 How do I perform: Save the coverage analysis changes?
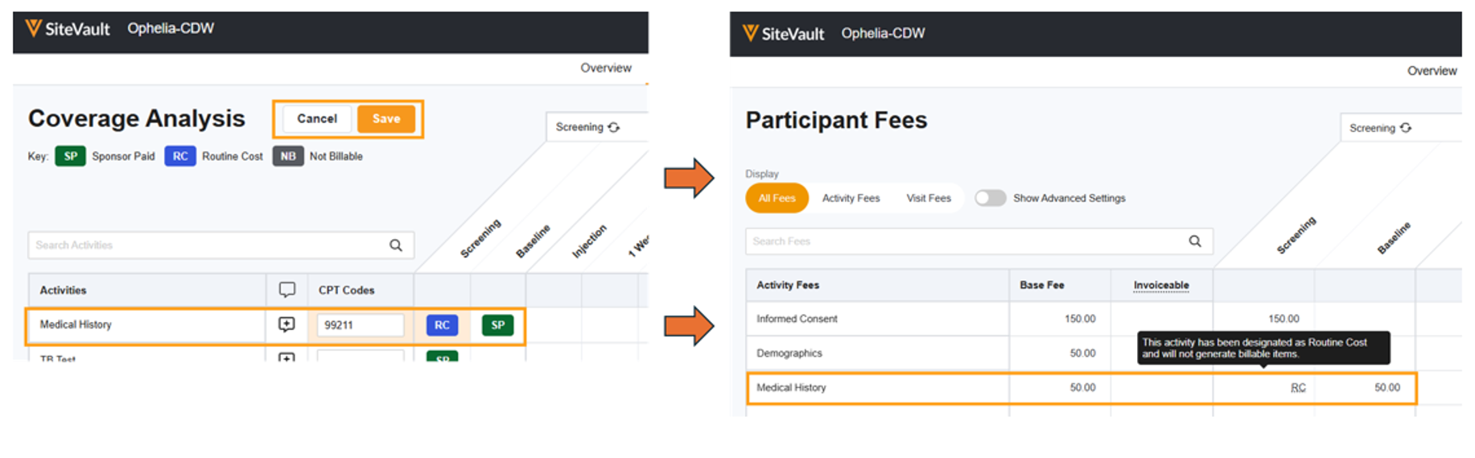(386, 119)
